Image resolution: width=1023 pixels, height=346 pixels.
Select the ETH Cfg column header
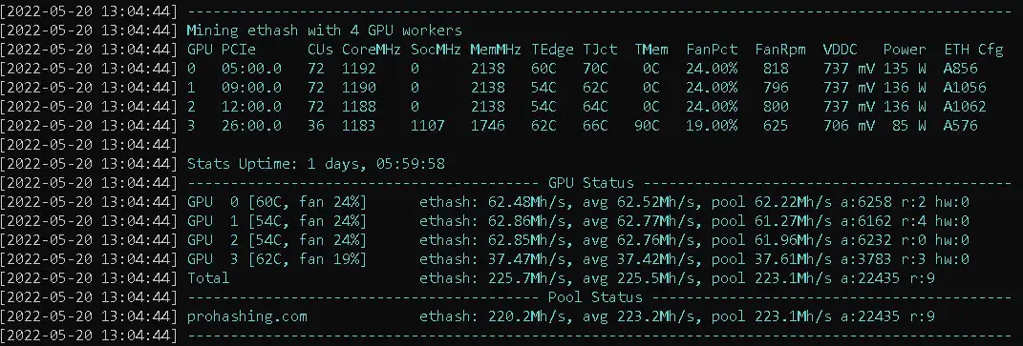[973, 50]
